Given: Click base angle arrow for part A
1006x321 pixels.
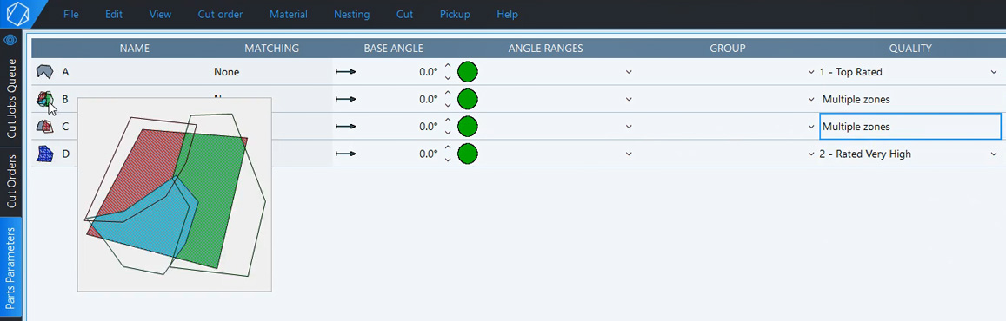Looking at the screenshot, I should (x=346, y=72).
